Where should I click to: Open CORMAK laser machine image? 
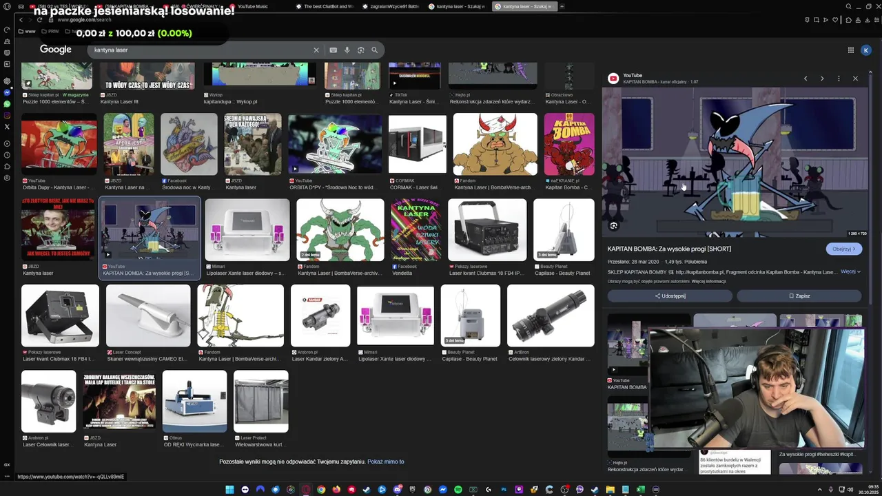click(x=418, y=144)
